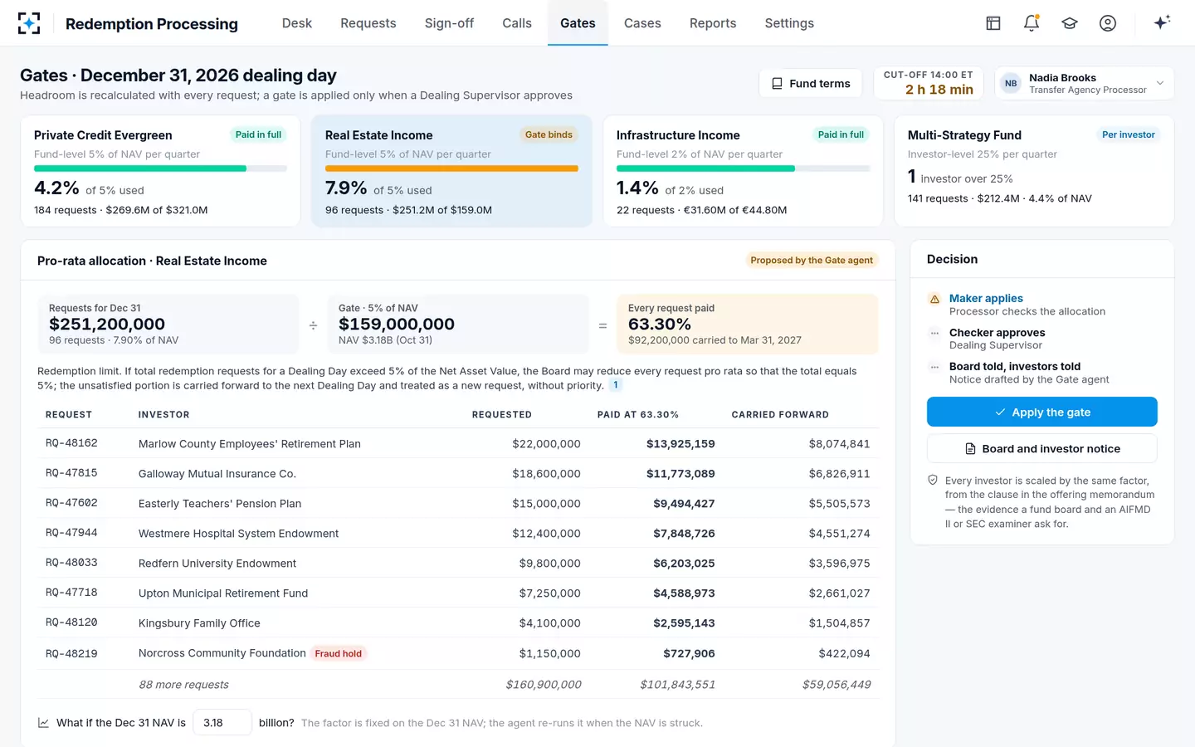The height and width of the screenshot is (747, 1195).
Task: Click the Gate binds badge
Action: 549,134
